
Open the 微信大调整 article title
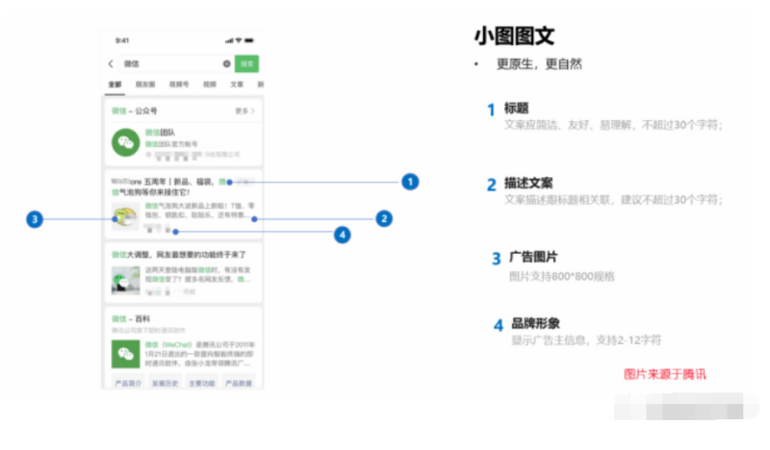pyautogui.click(x=179, y=255)
